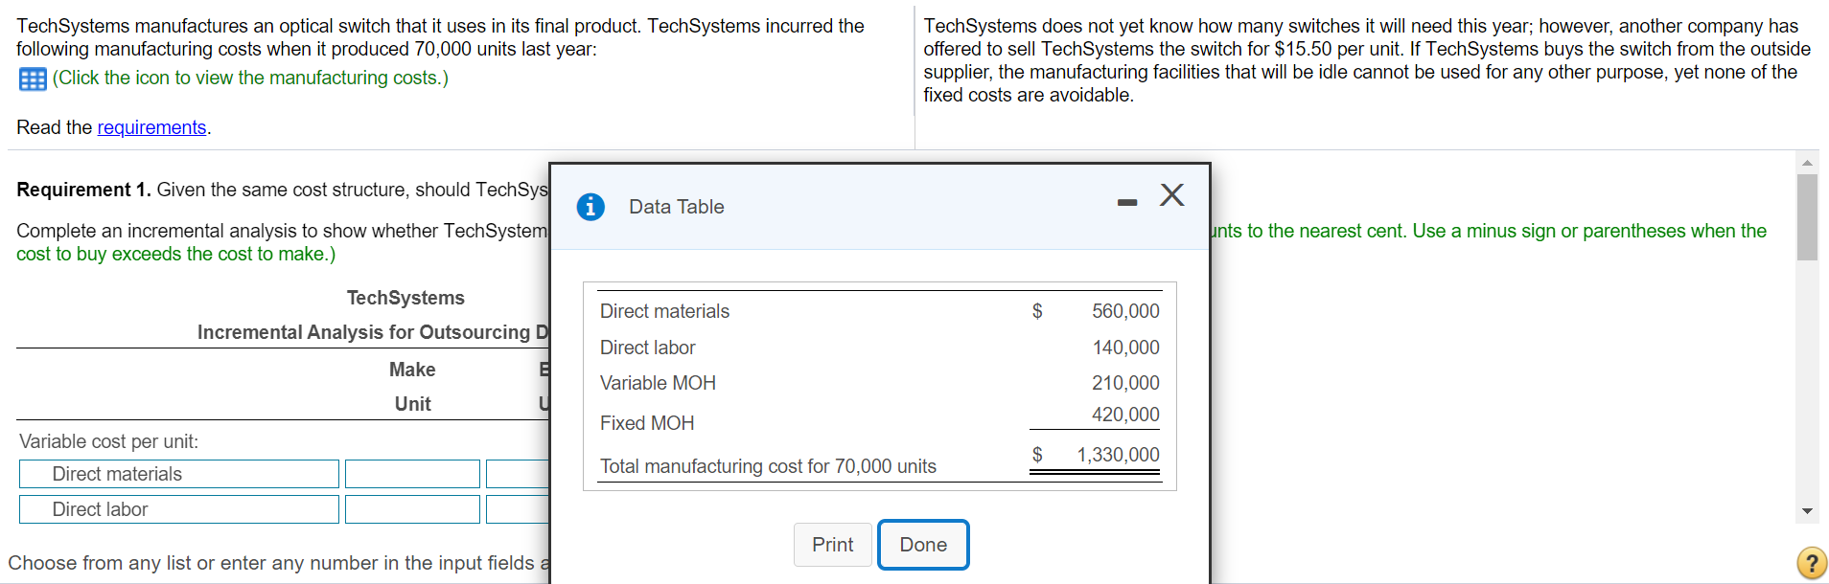Select the 210,000 Variable MOH value
This screenshot has height=584, width=1829.
click(x=1125, y=383)
